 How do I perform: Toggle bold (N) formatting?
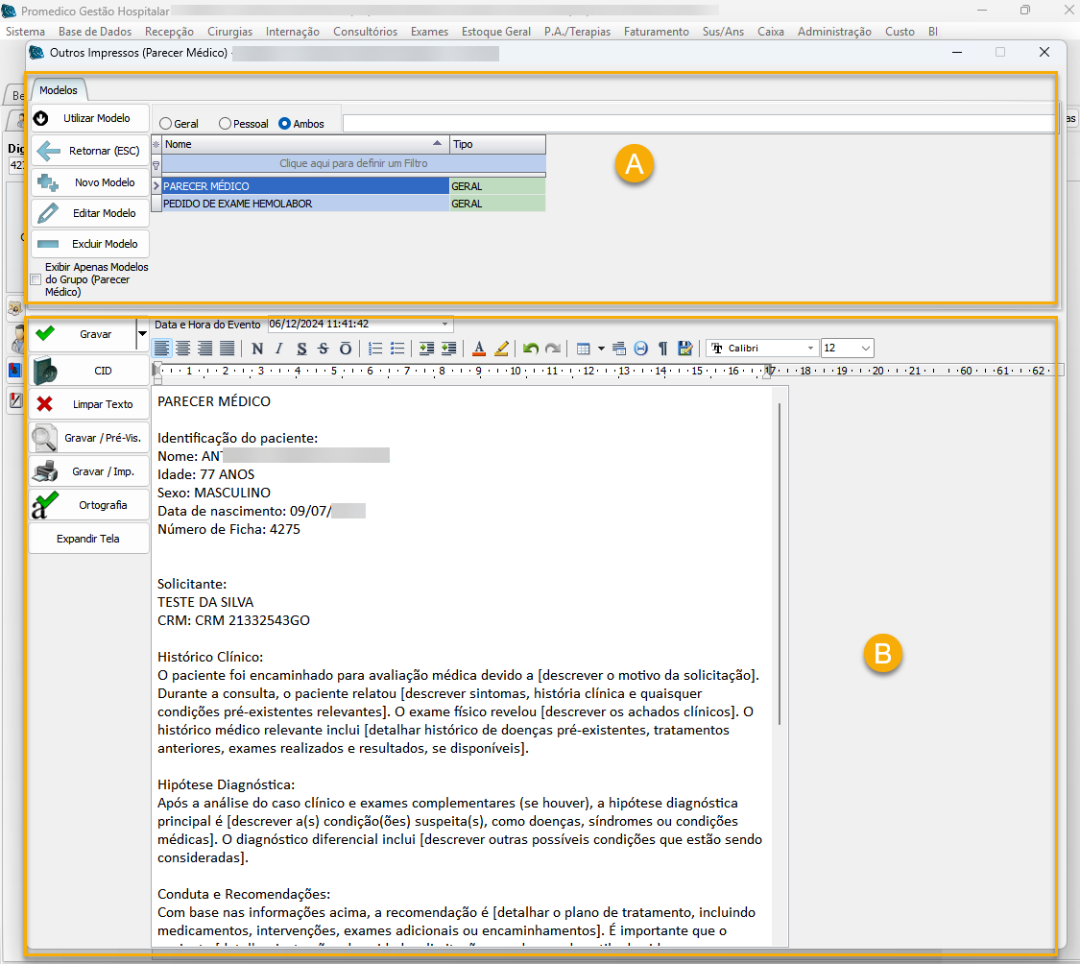257,349
